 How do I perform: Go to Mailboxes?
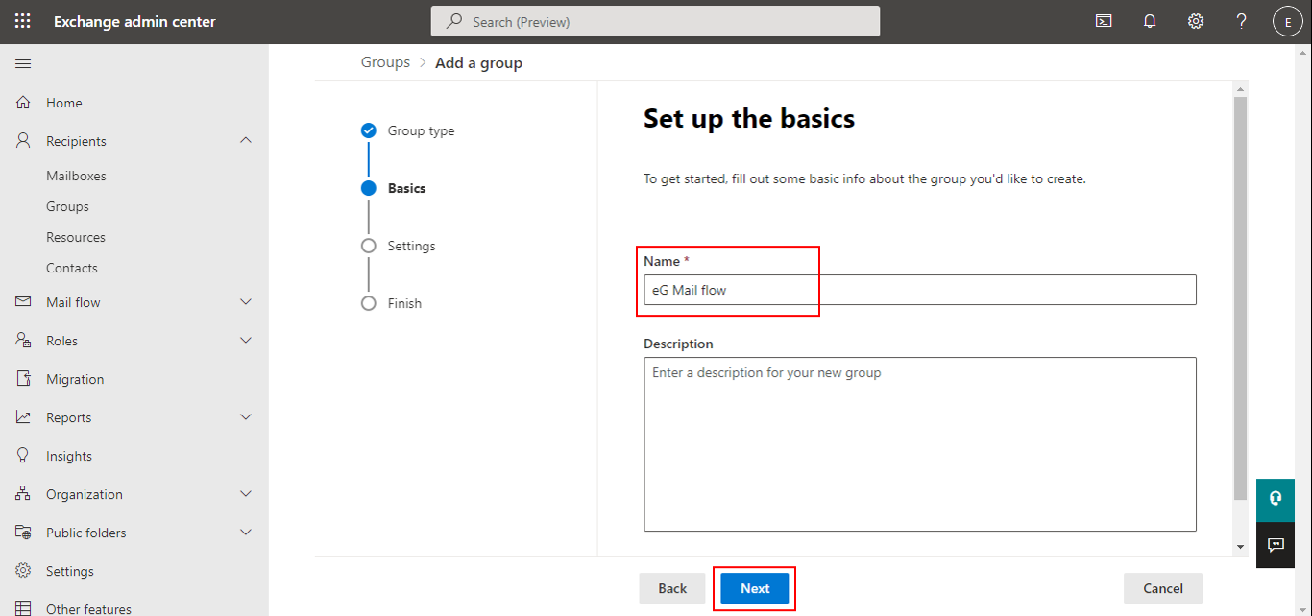point(76,176)
